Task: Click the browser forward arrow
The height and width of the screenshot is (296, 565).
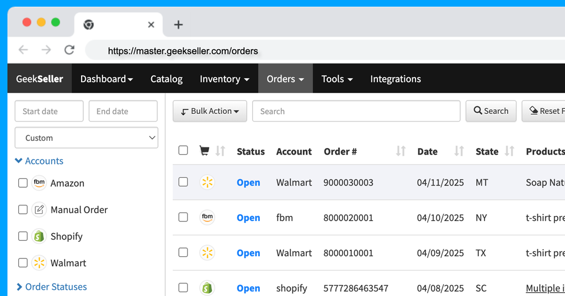Action: coord(46,50)
